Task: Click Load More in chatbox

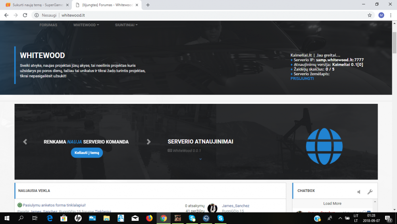Action: 332,203
